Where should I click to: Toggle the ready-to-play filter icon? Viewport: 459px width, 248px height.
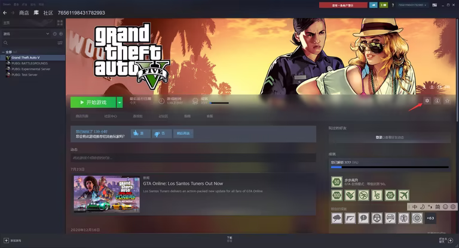pos(61,34)
